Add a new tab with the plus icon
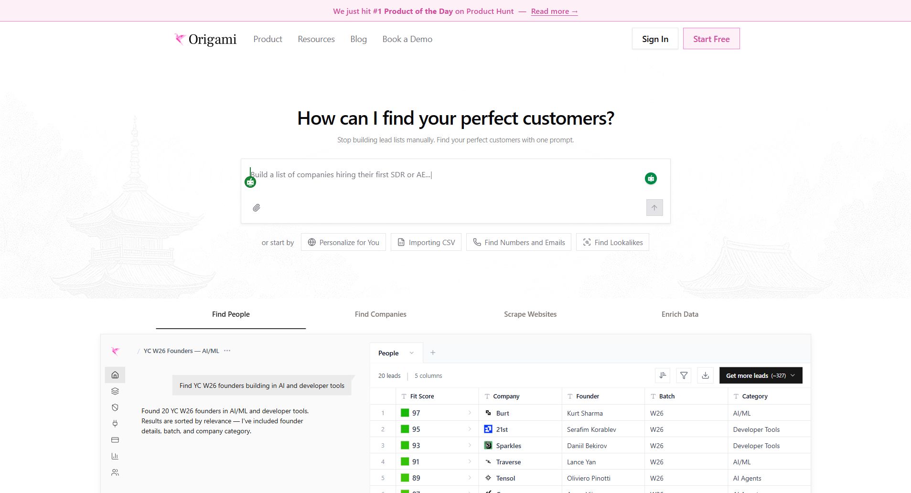Screen dimensions: 911x493 (x=433, y=353)
